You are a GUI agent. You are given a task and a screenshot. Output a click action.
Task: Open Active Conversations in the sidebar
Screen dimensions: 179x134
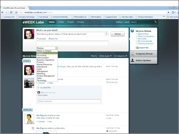coord(146,36)
